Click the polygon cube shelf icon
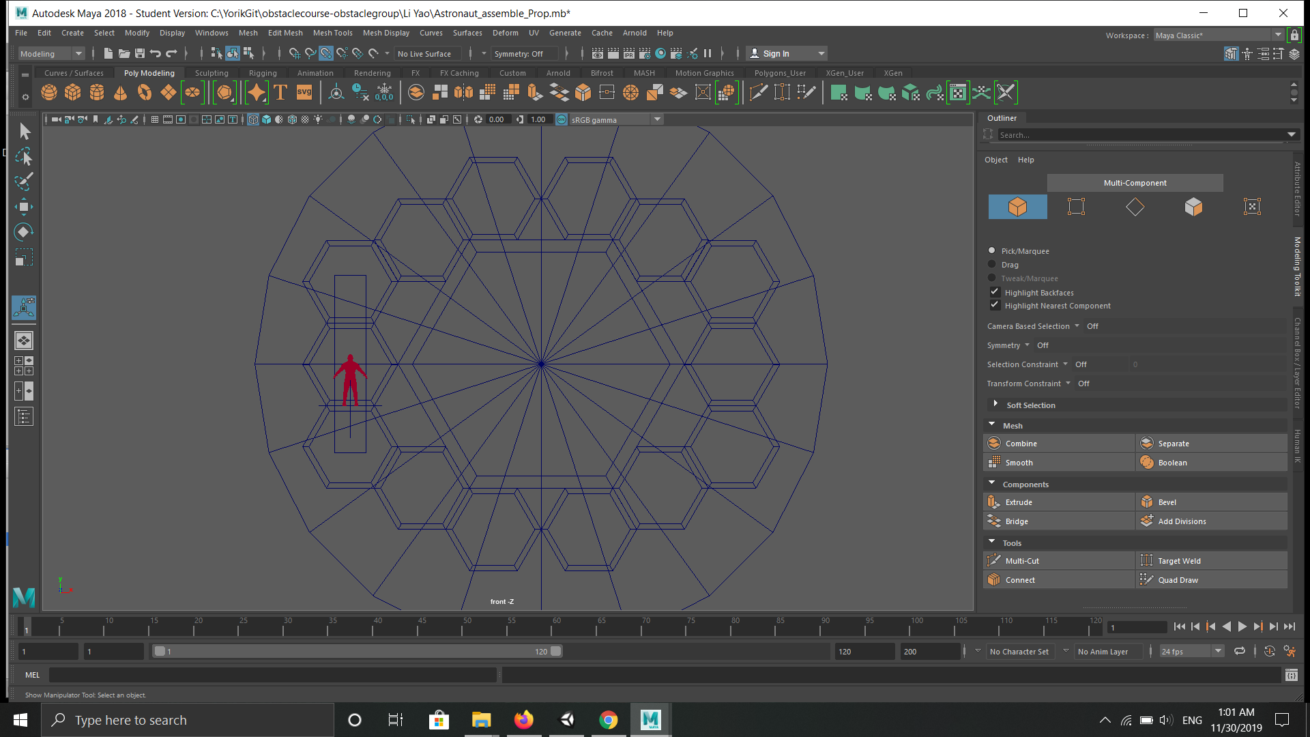1310x737 pixels. pyautogui.click(x=72, y=92)
